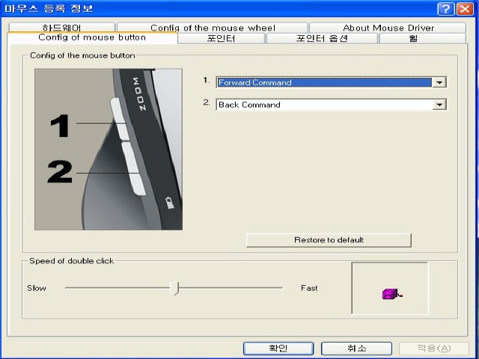The width and height of the screenshot is (479, 359).
Task: Click the double click speed slider thumb
Action: tap(174, 288)
